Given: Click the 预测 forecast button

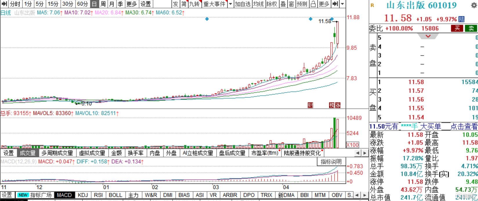Looking at the screenshot, I should coord(302,4).
